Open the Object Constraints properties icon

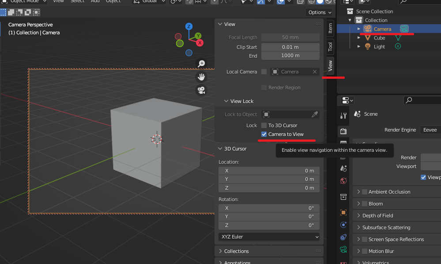(x=343, y=237)
